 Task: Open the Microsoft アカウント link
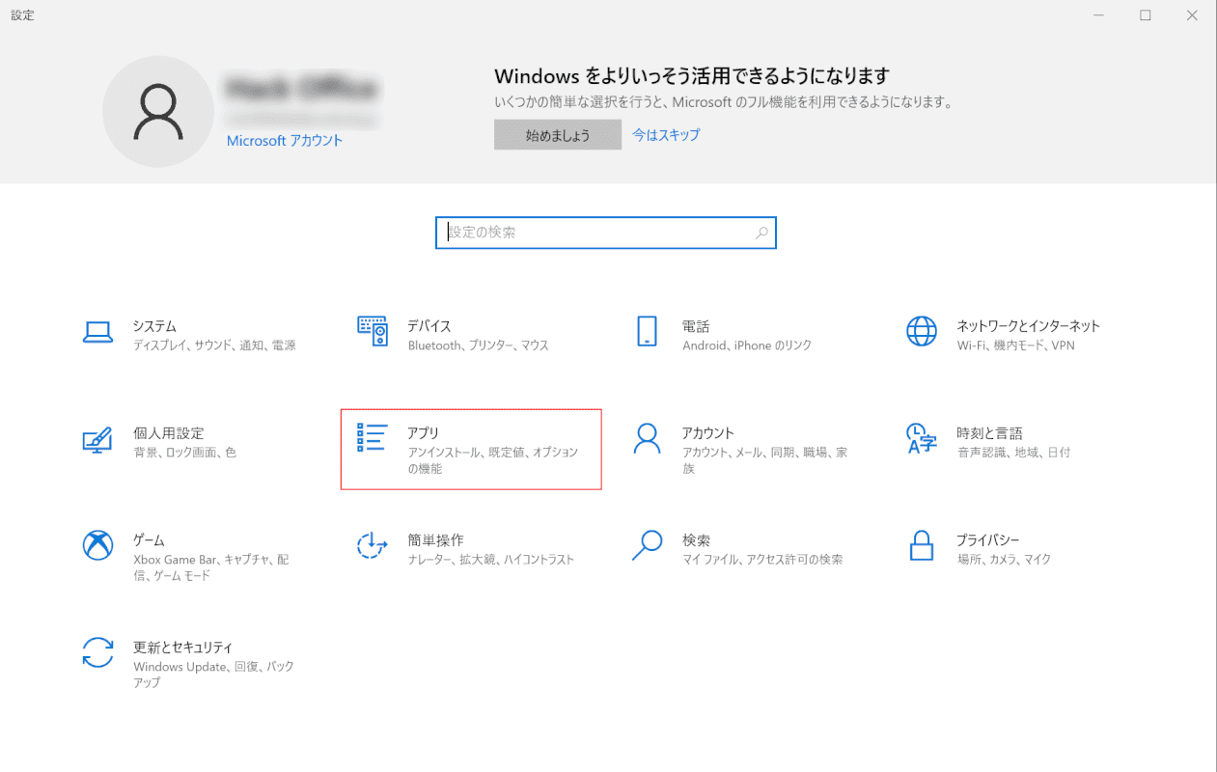[x=285, y=141]
